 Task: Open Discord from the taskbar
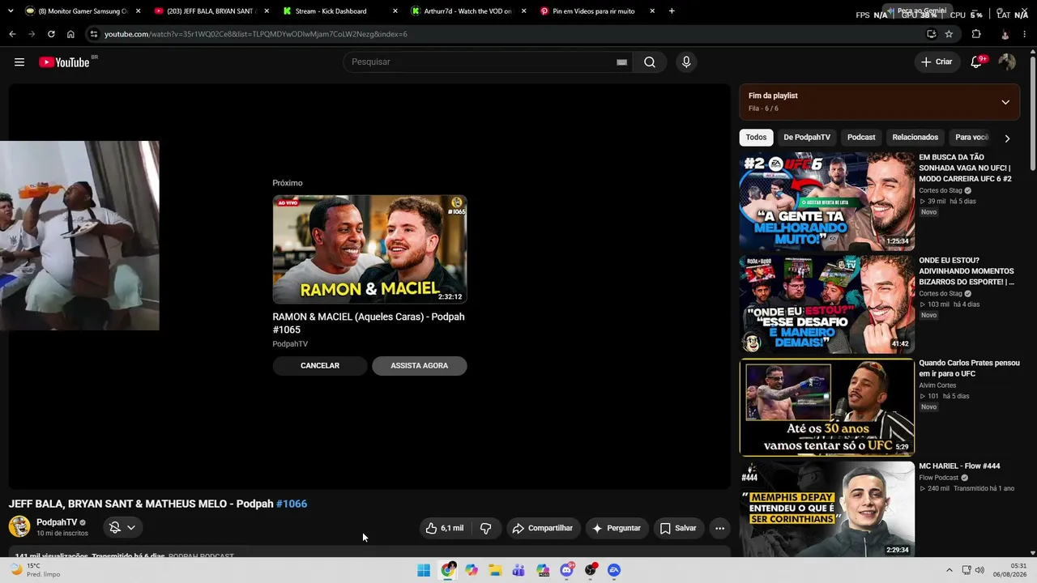567,570
